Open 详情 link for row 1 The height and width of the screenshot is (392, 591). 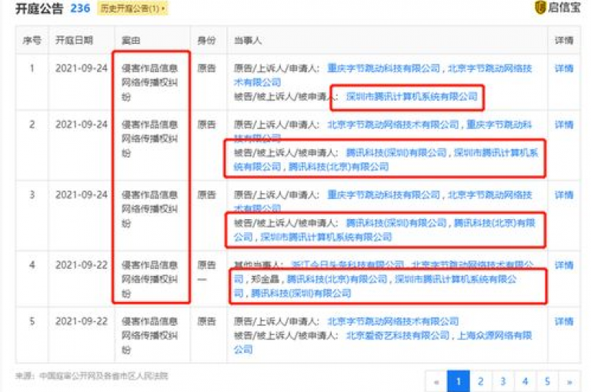(x=564, y=68)
